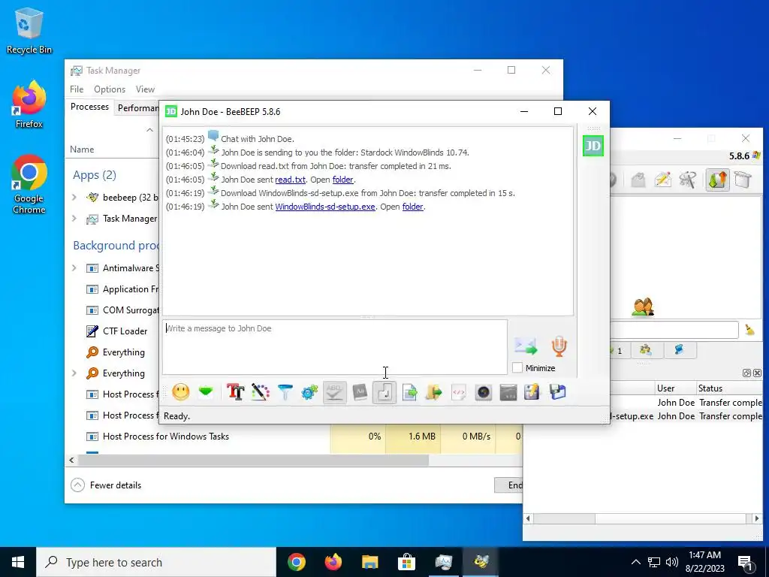Expand the Task Manager process row
Image resolution: width=769 pixels, height=577 pixels.
tap(74, 219)
